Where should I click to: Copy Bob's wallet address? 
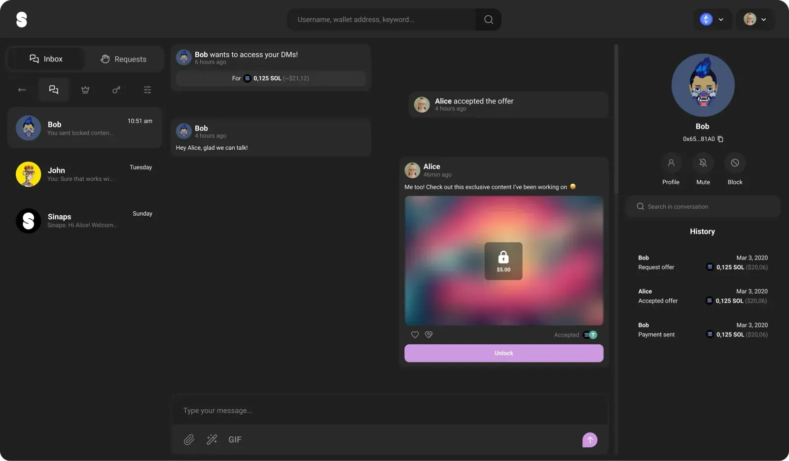click(x=720, y=139)
